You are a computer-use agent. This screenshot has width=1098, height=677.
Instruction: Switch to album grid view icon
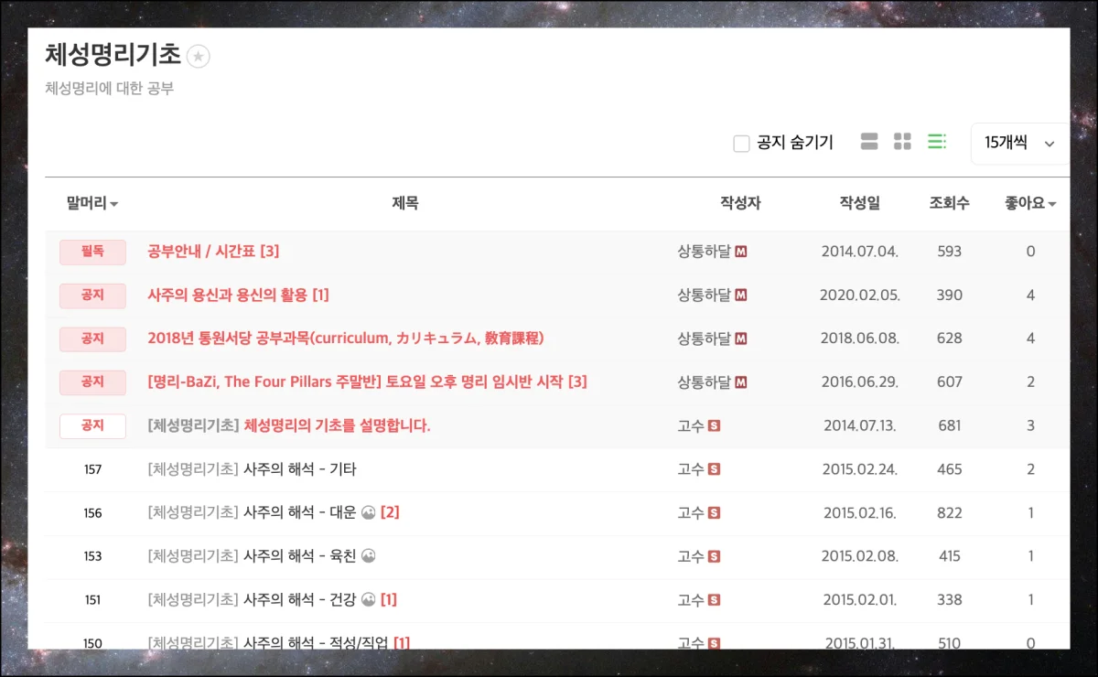click(902, 142)
